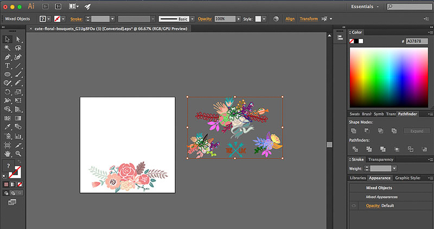
Task: Click the Expand button in the Pathfinder panel
Action: click(x=417, y=131)
